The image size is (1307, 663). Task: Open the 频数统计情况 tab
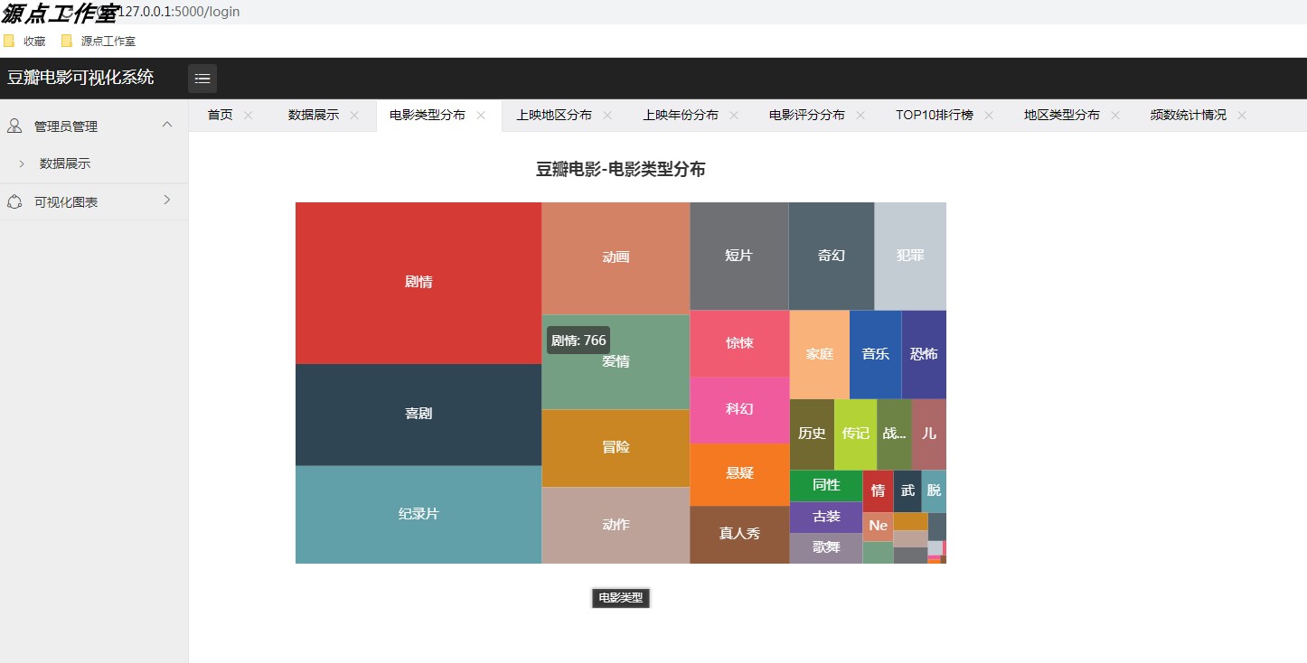pyautogui.click(x=1189, y=115)
